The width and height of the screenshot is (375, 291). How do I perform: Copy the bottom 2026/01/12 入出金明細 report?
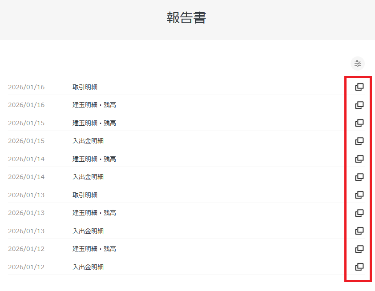(359, 267)
